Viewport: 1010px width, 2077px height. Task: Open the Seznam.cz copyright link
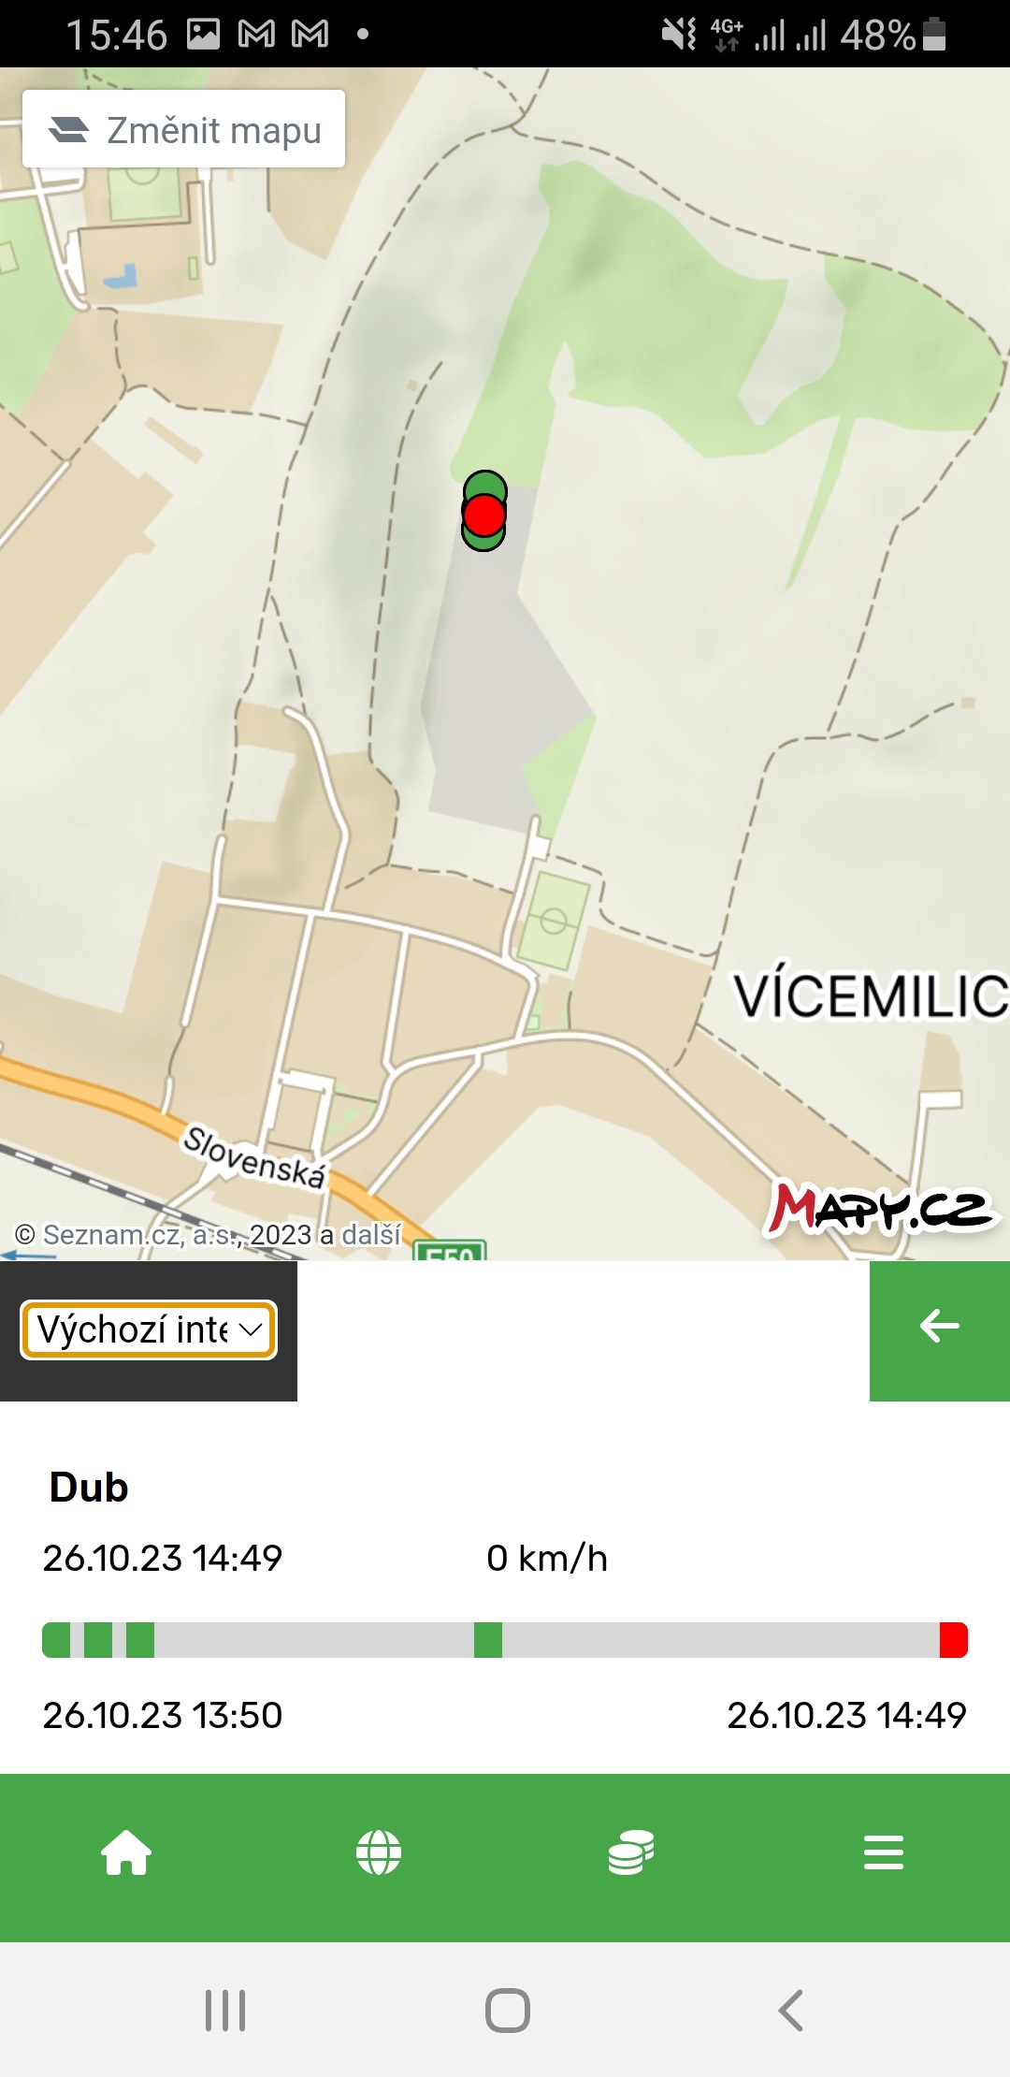coord(208,1235)
